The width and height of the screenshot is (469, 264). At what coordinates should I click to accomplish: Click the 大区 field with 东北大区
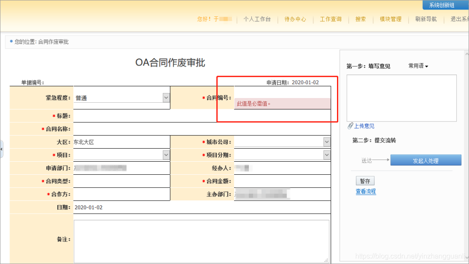[x=122, y=142]
